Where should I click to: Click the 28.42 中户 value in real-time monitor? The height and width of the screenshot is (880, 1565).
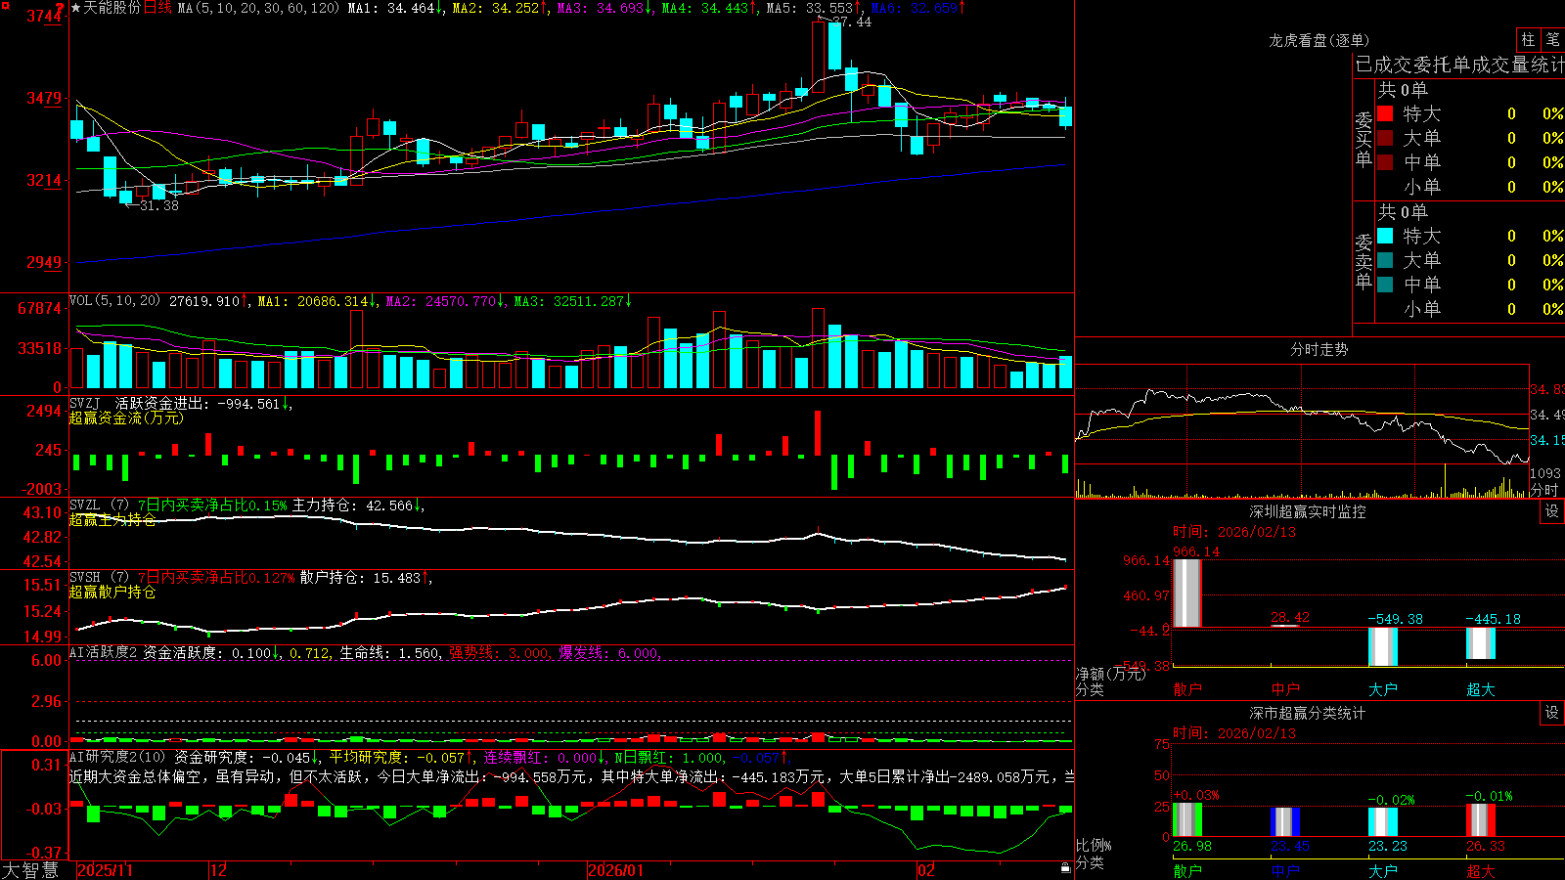tap(1289, 617)
